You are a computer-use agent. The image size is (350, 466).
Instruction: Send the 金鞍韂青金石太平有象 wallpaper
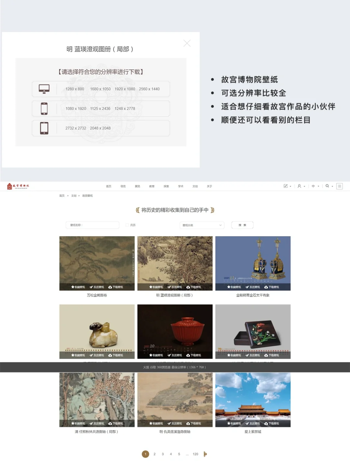pos(253,287)
